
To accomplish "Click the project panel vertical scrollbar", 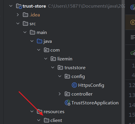I will point(123,62).
